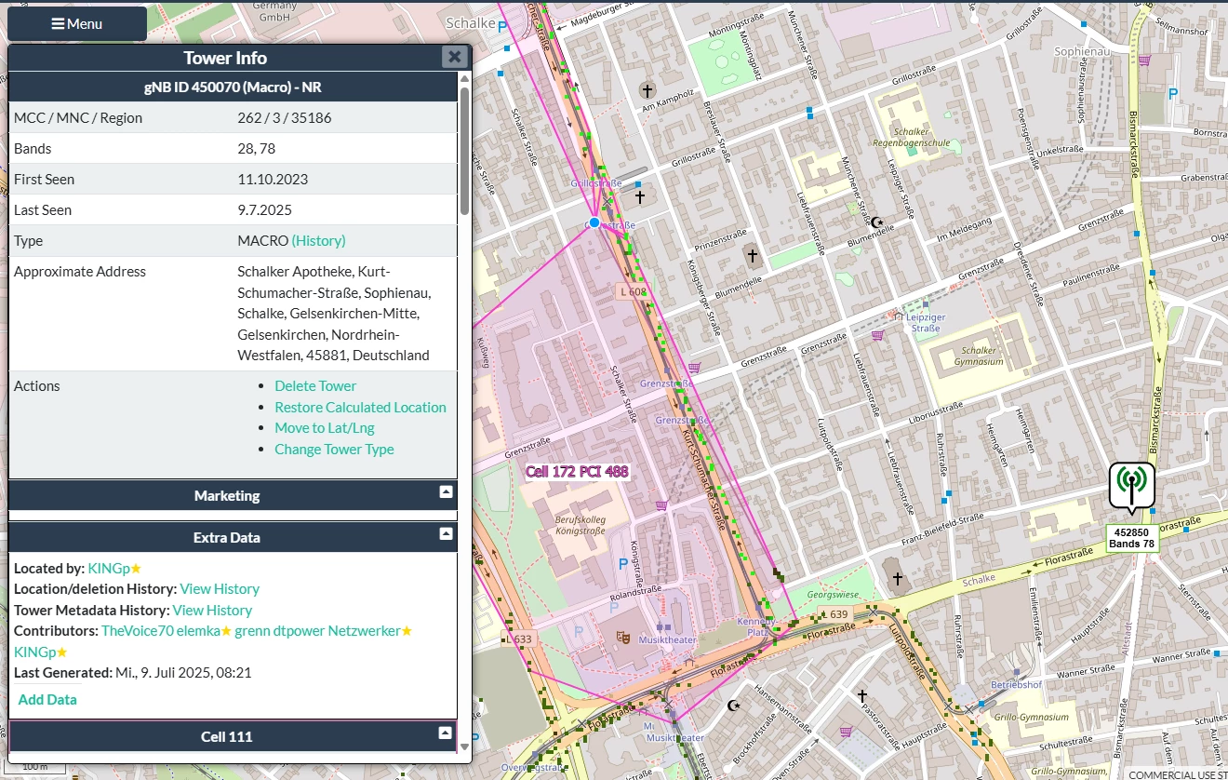
Task: Select Move to Lat/Lng action
Action: click(x=325, y=427)
